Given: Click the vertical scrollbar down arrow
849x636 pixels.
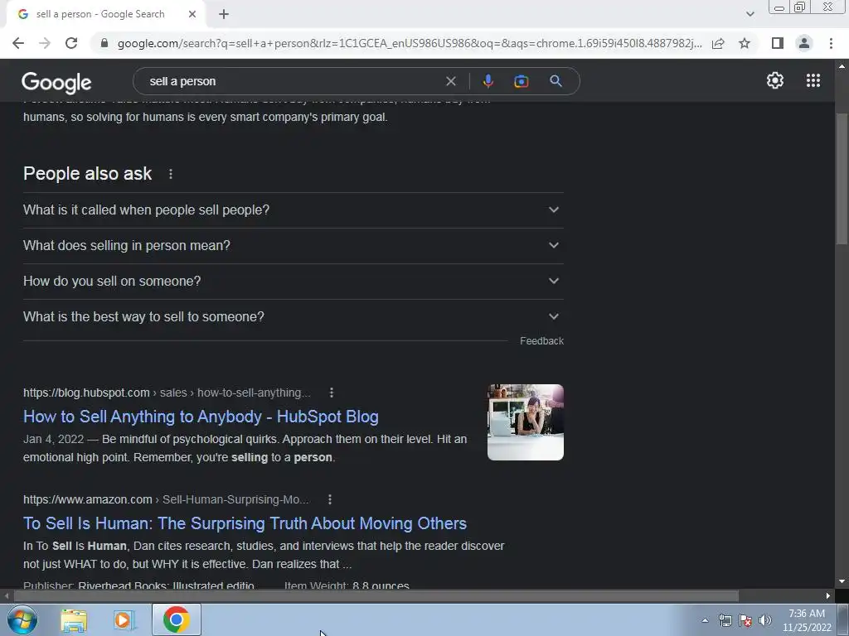Looking at the screenshot, I should (842, 582).
